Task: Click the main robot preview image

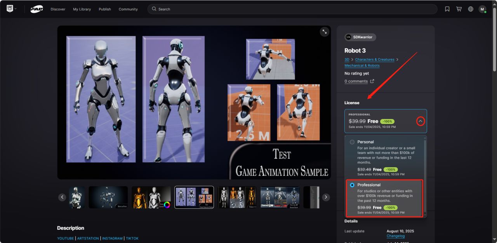Action: click(194, 102)
